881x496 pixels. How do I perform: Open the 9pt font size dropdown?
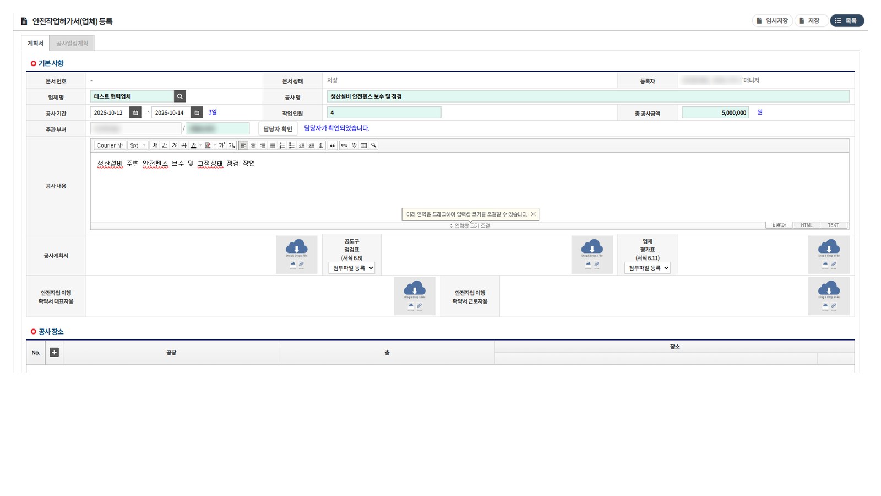coord(138,145)
